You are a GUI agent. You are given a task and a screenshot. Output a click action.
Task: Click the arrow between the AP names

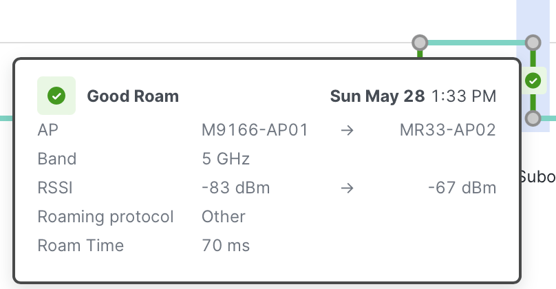347,130
